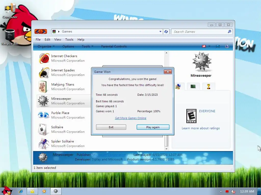Click the red flag tray icon

[227, 191]
